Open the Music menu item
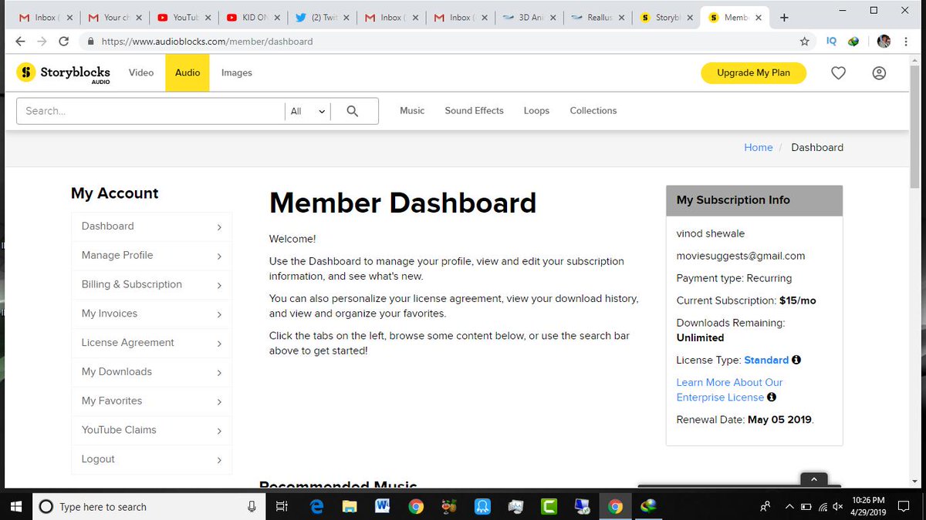This screenshot has width=926, height=520. tap(412, 111)
